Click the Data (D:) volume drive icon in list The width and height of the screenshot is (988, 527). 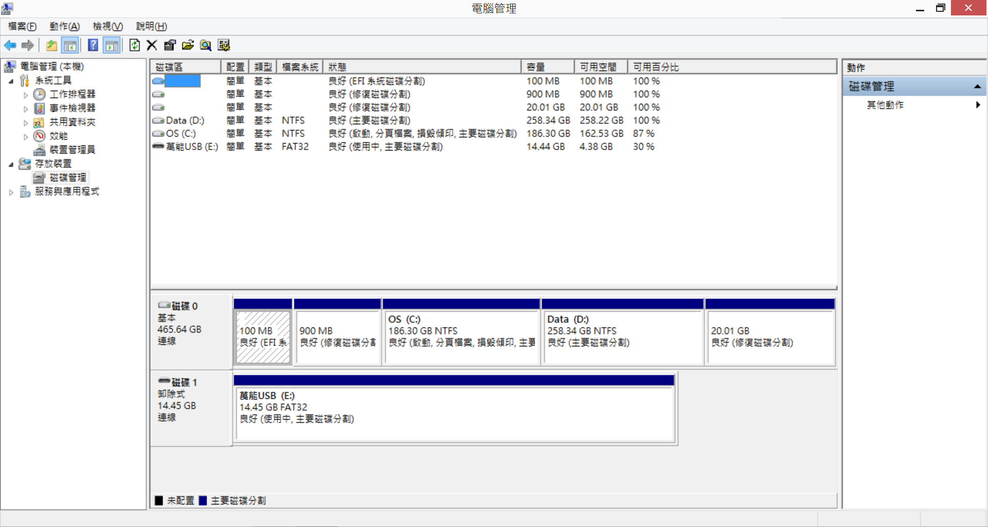pos(158,120)
